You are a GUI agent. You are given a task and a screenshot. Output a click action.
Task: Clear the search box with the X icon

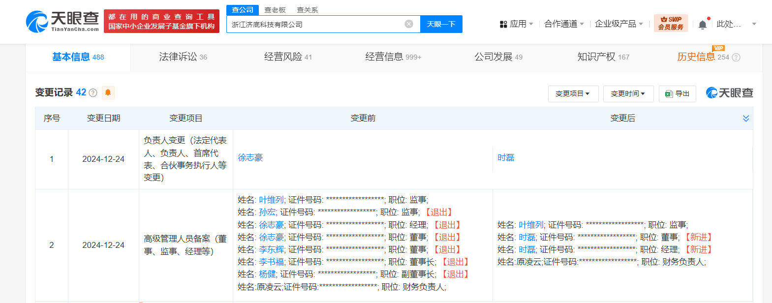409,24
